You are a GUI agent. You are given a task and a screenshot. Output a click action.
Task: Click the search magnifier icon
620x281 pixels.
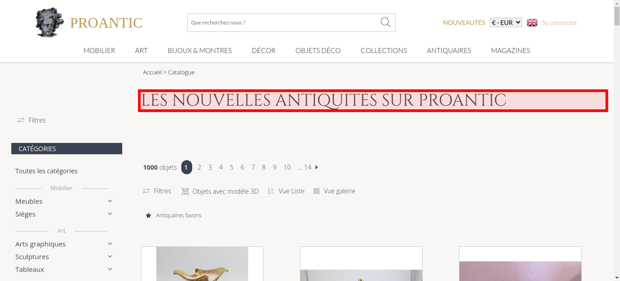(x=385, y=22)
